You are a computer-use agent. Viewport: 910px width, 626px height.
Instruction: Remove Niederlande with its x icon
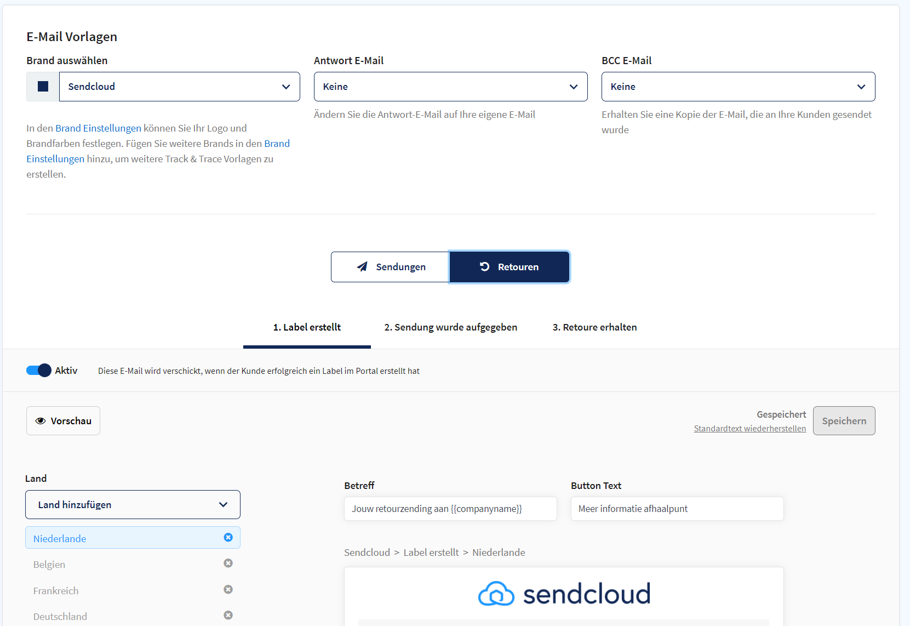tap(228, 537)
